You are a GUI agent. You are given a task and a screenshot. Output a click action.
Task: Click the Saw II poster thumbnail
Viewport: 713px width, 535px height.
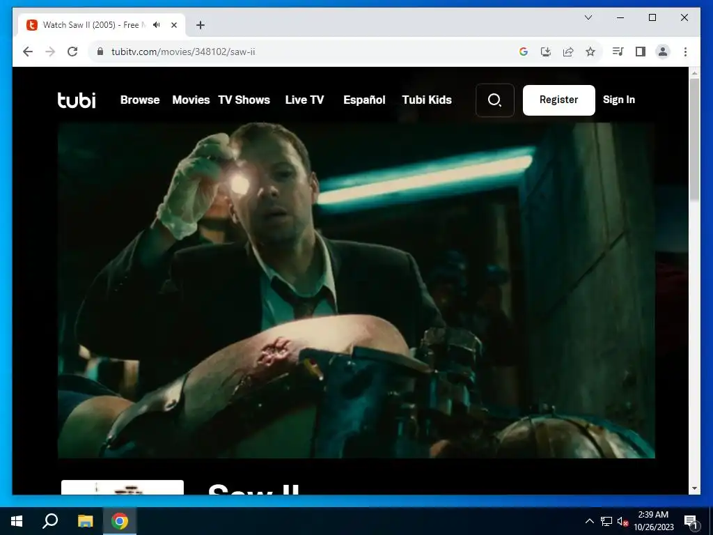pos(123,487)
